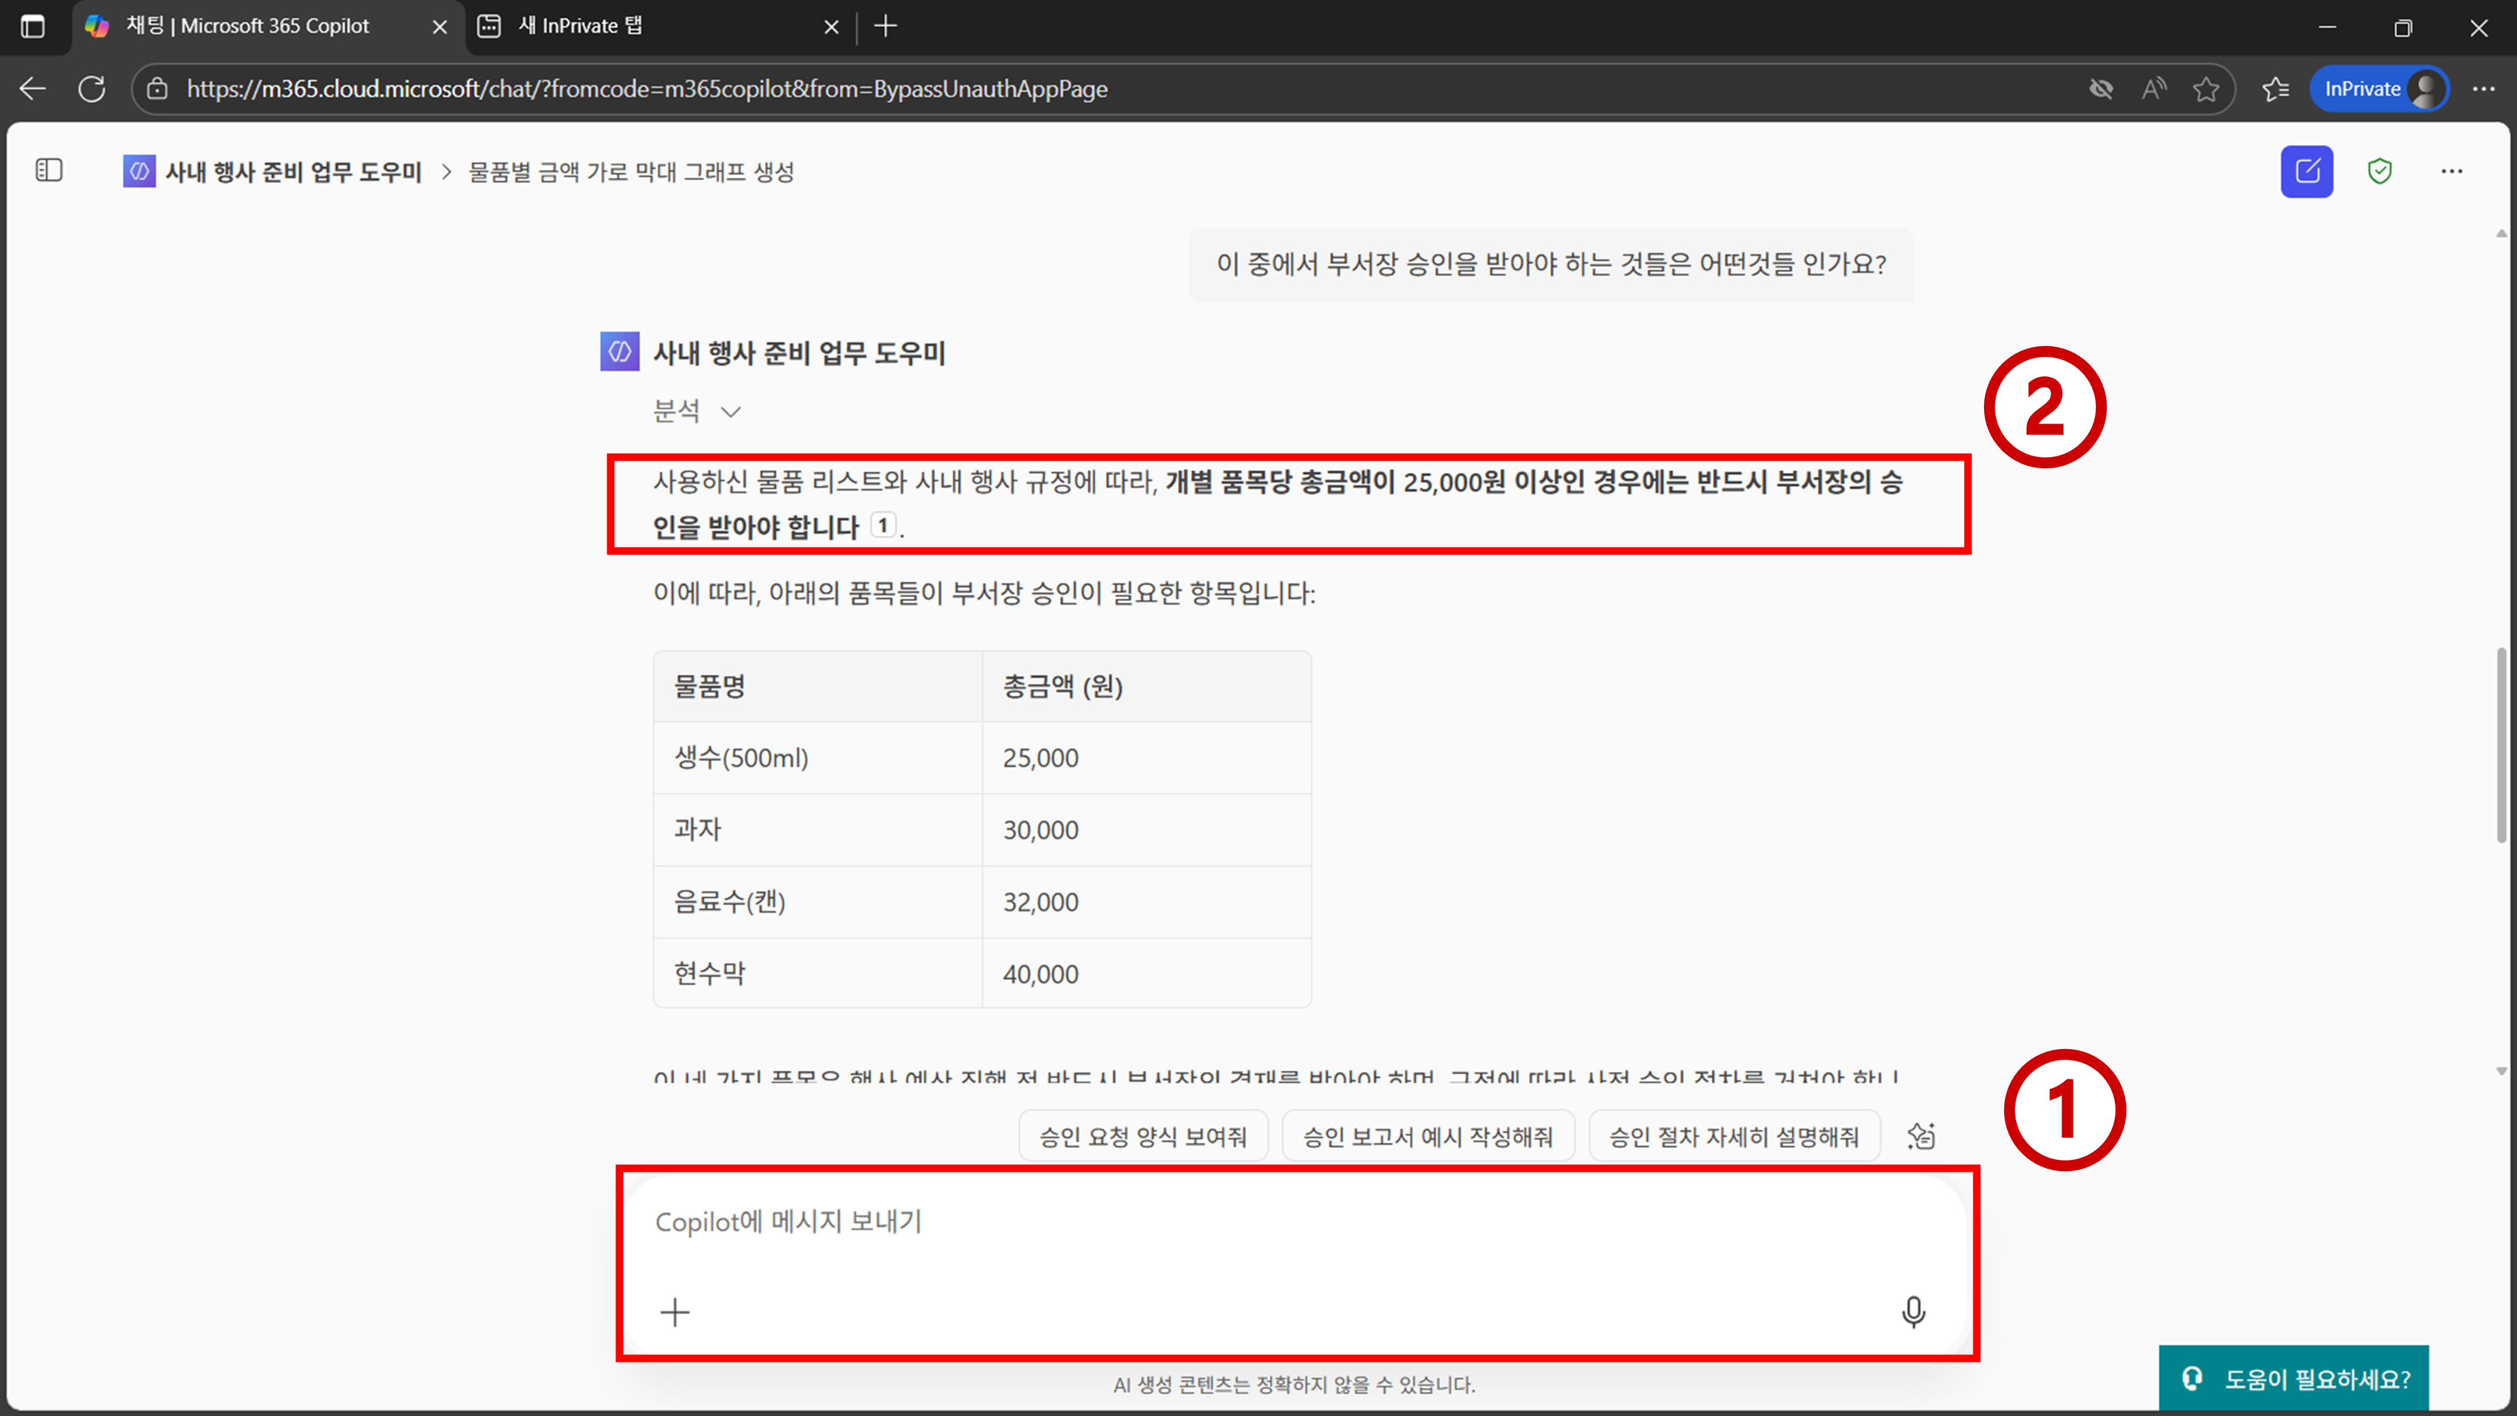Image resolution: width=2517 pixels, height=1416 pixels.
Task: Open browser settings and more menu
Action: pos(2483,89)
